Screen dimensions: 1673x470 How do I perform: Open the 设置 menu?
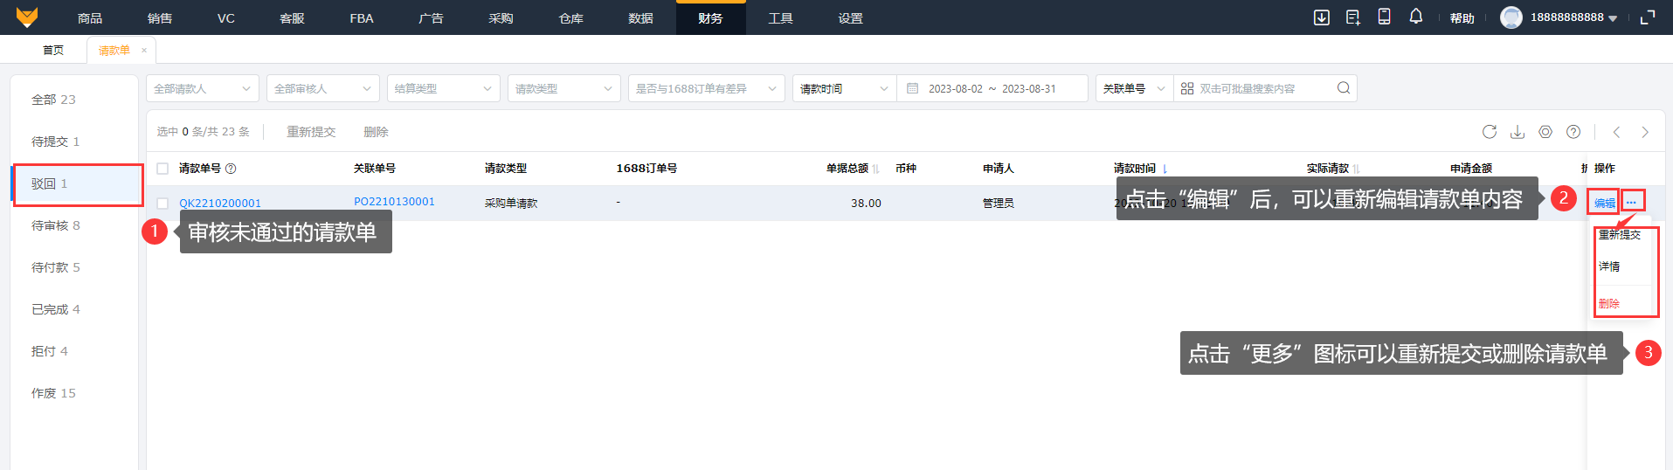[x=850, y=17]
